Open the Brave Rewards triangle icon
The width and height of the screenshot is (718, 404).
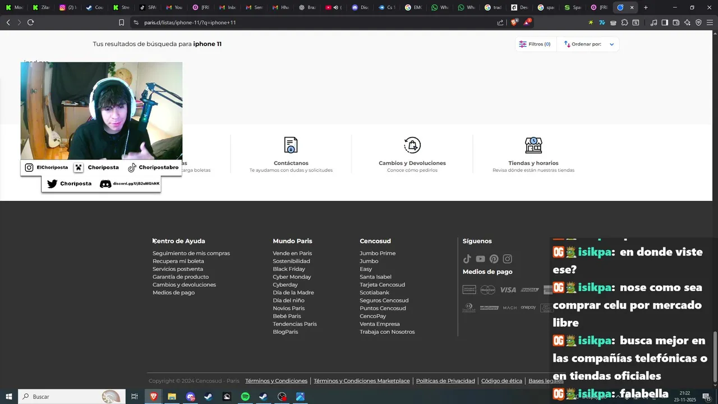pyautogui.click(x=527, y=22)
